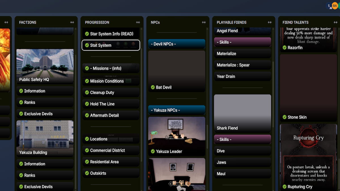Image resolution: width=340 pixels, height=191 pixels.
Task: Click the S avatar in the top bar
Action: pos(328,6)
